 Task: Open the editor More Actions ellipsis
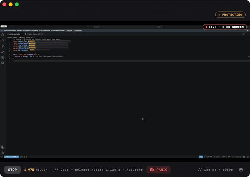coord(247,34)
